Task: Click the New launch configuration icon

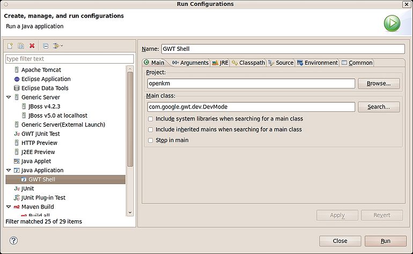Action: point(10,46)
